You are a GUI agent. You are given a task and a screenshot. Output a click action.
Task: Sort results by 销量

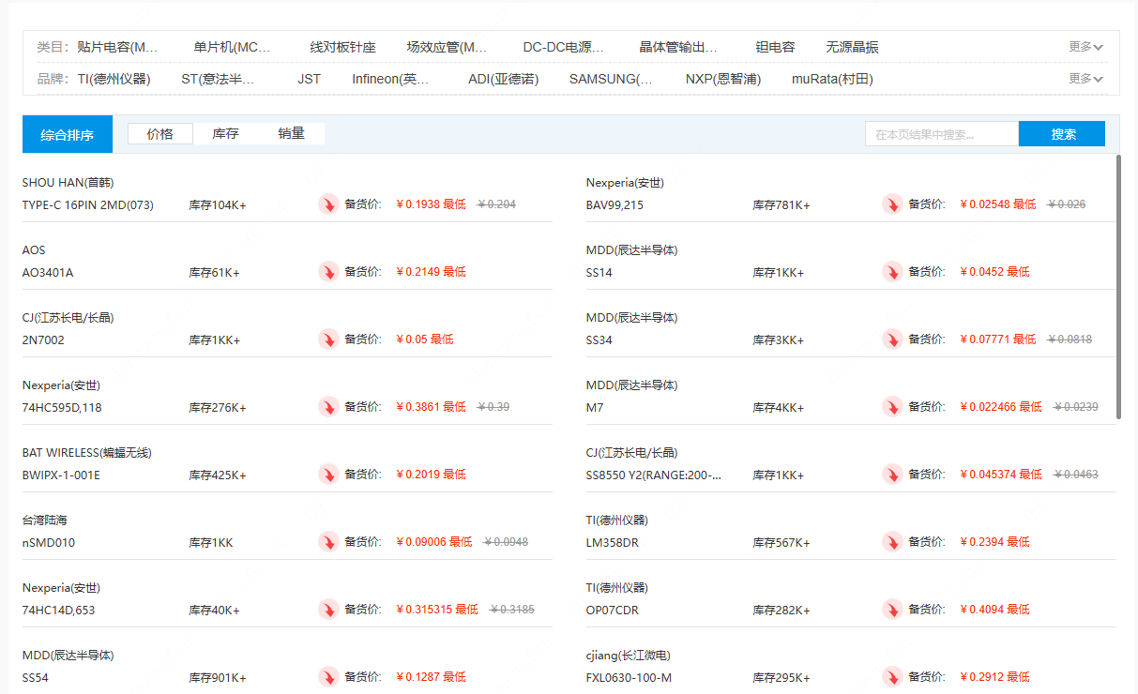(292, 134)
